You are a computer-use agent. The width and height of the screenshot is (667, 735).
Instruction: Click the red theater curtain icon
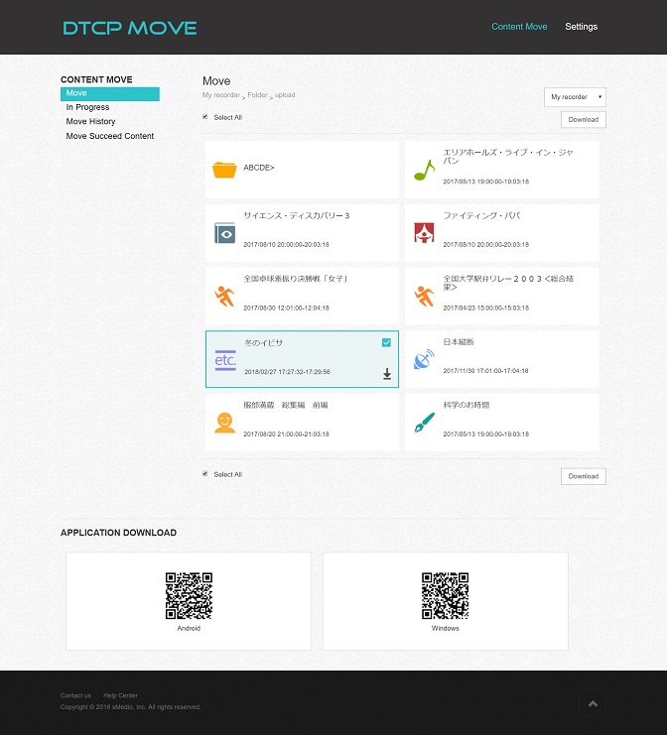pos(424,233)
